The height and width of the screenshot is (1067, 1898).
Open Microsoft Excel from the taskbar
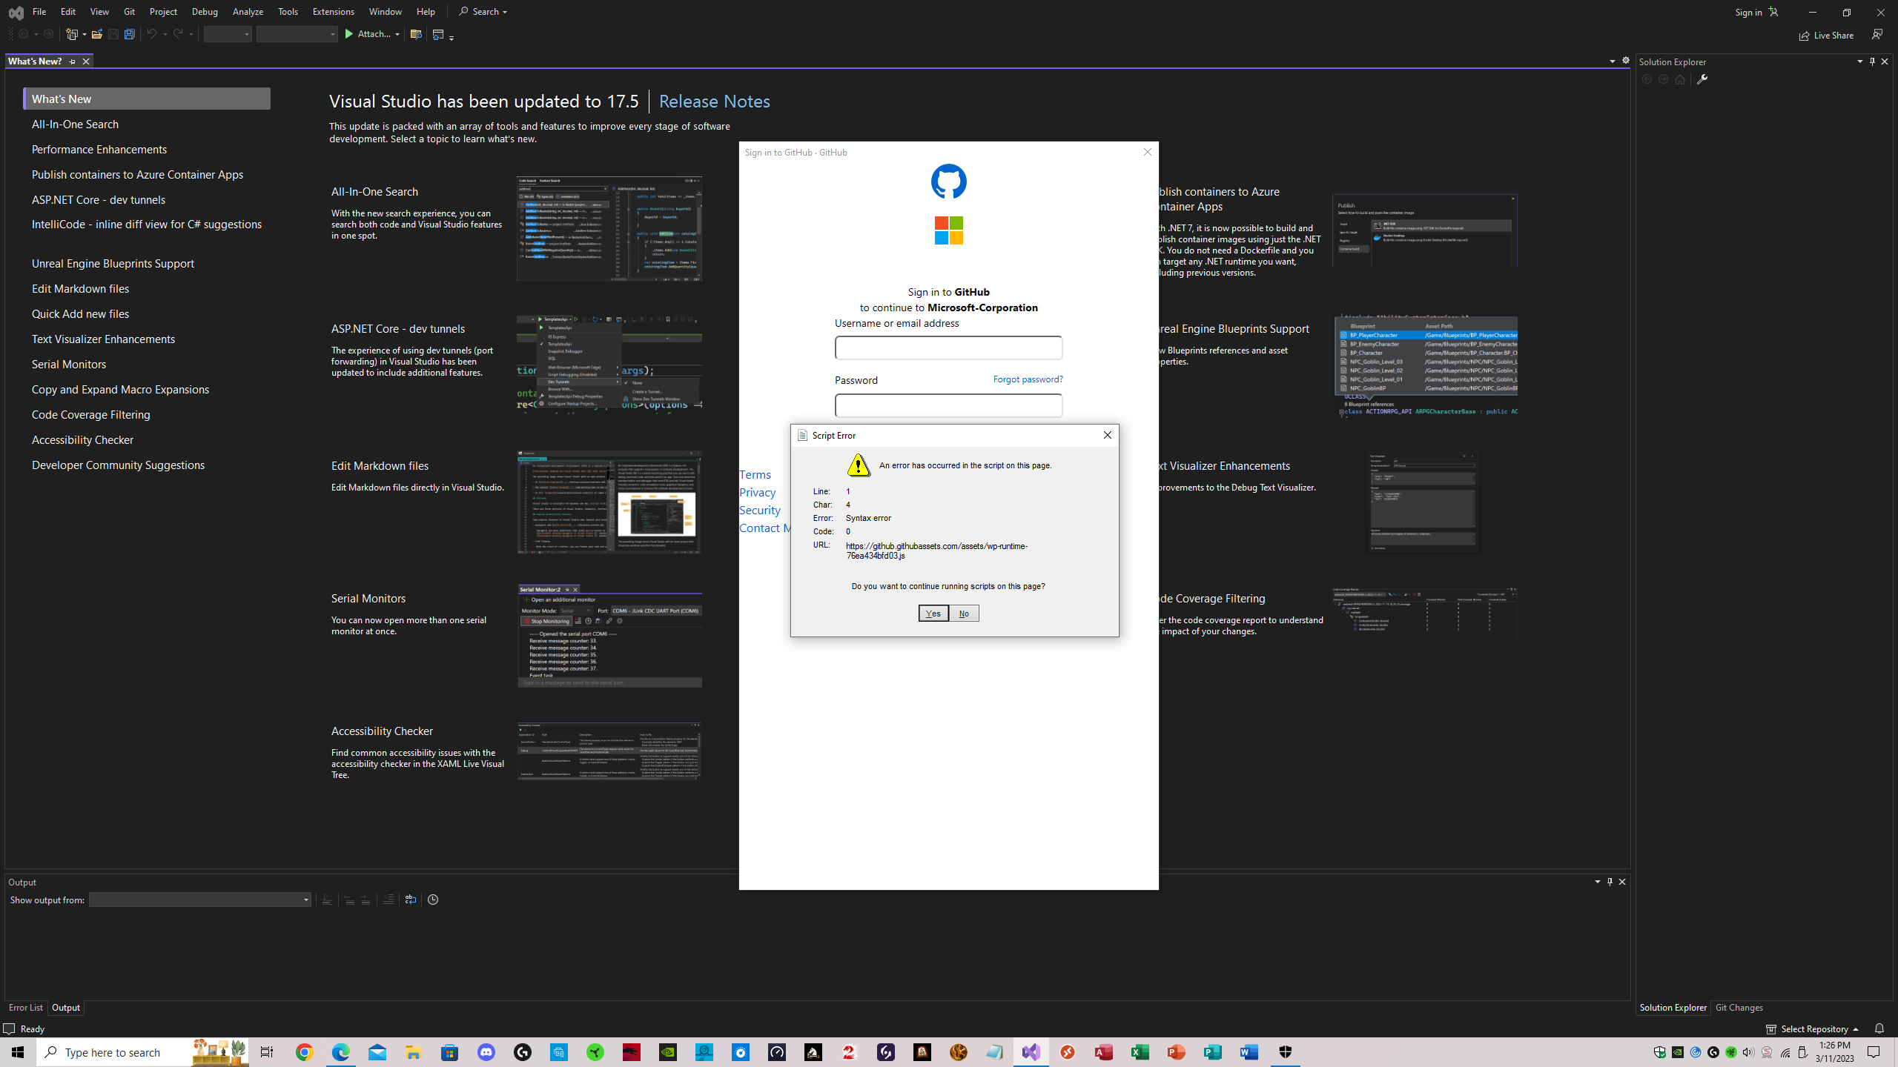coord(1140,1052)
